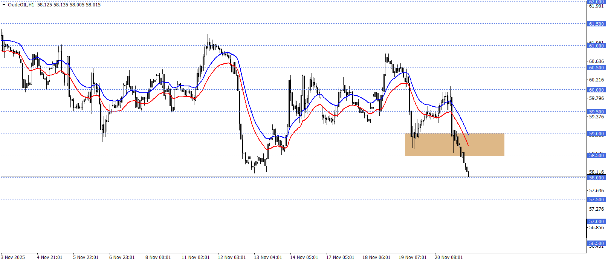Click the CrudeOIL,H1 symbol title
Viewport: 608px width, 262px height.
pyautogui.click(x=21, y=5)
